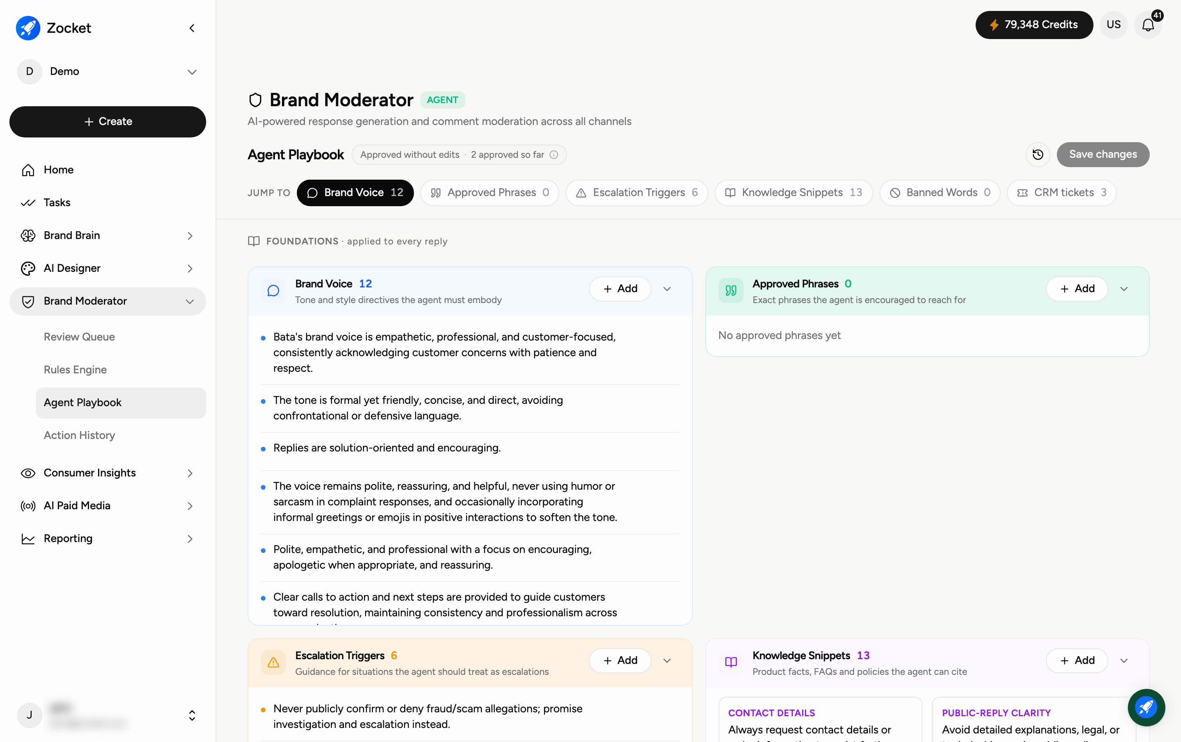Open Rules Engine
The height and width of the screenshot is (742, 1181).
pyautogui.click(x=75, y=370)
